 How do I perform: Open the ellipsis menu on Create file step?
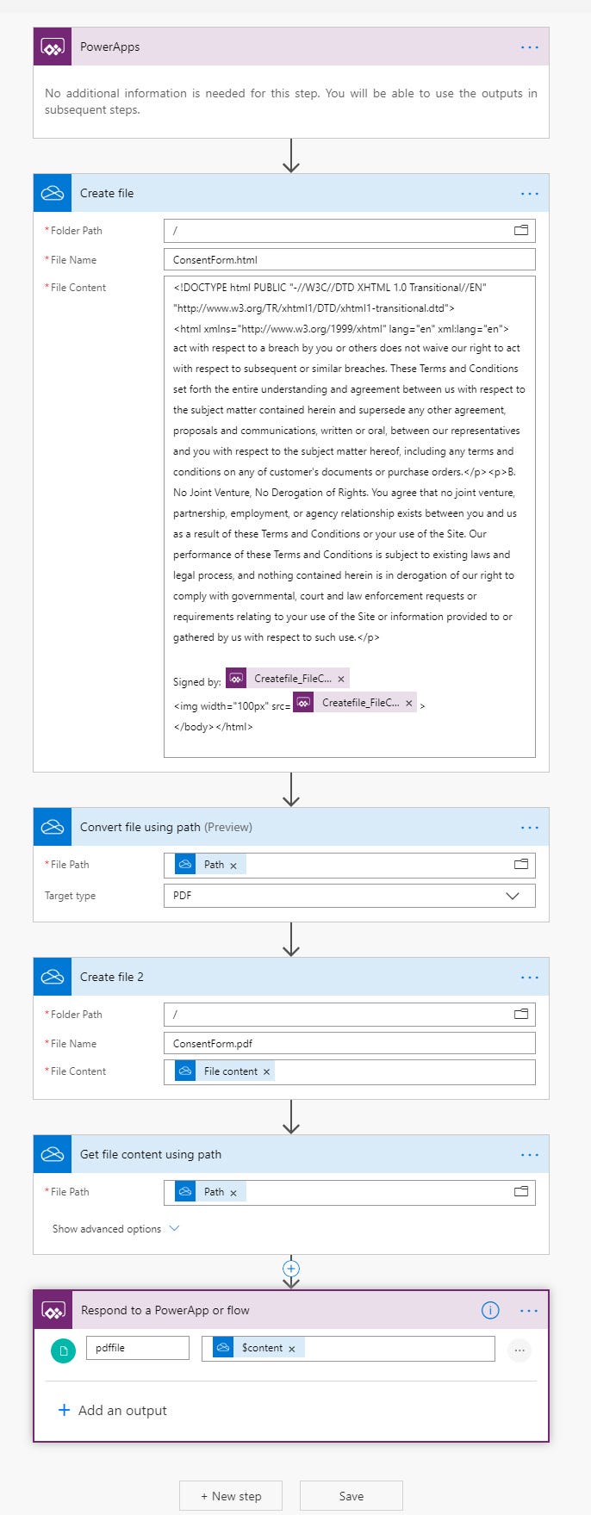pyautogui.click(x=529, y=193)
